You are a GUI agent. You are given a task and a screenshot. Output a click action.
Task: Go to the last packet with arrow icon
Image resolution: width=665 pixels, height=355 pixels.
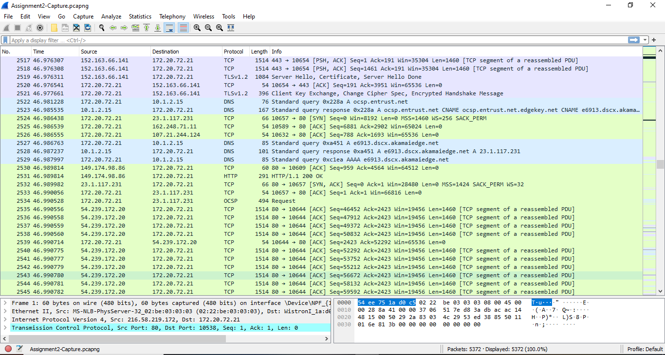tap(158, 28)
